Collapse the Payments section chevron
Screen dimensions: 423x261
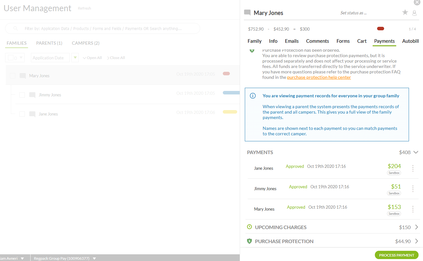point(416,152)
